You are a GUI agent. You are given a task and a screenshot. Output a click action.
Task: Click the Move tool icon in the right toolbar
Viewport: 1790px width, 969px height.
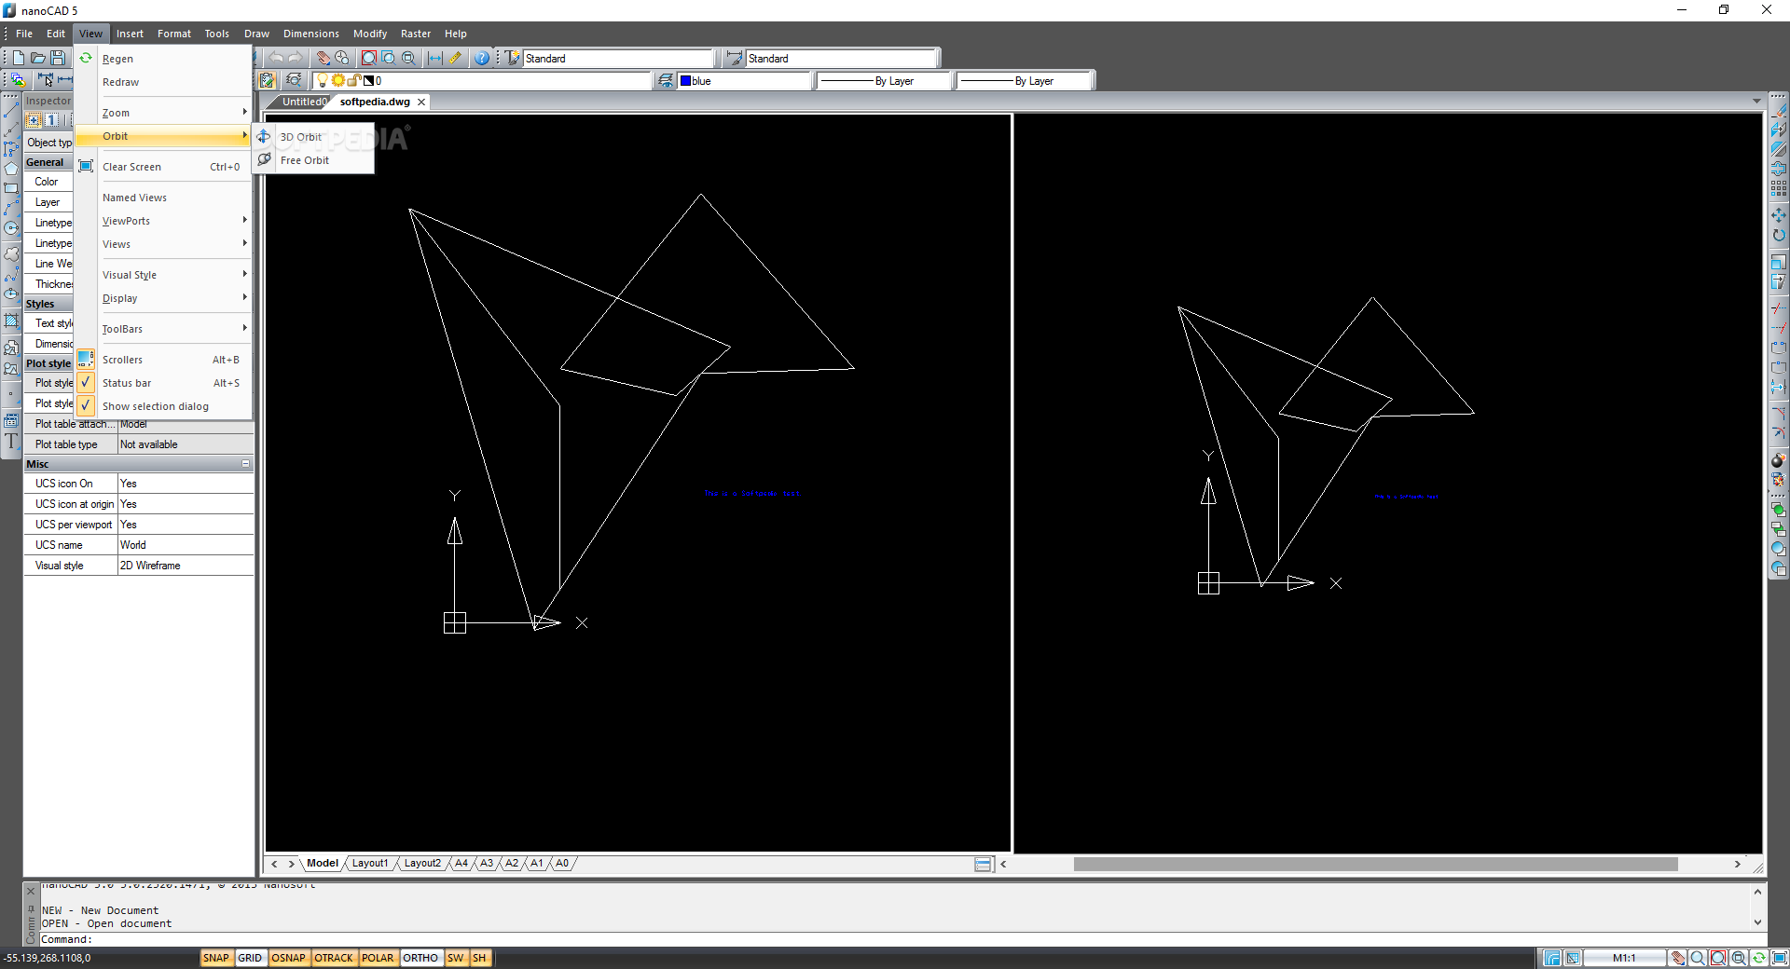click(x=1779, y=215)
